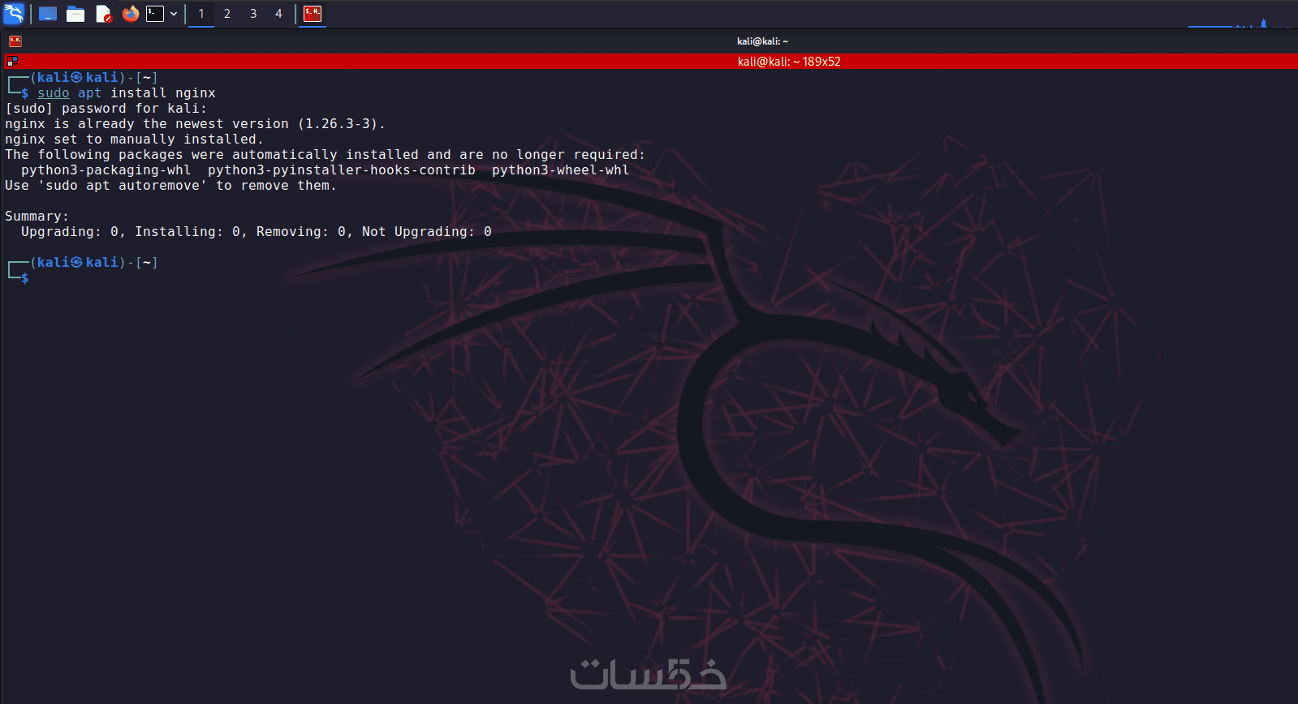
Task: Open the black terminal emulator launcher
Action: pyautogui.click(x=155, y=14)
